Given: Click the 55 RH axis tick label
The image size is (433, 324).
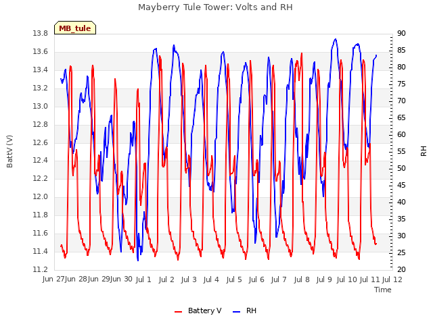Looking at the screenshot, I should pos(401,151).
